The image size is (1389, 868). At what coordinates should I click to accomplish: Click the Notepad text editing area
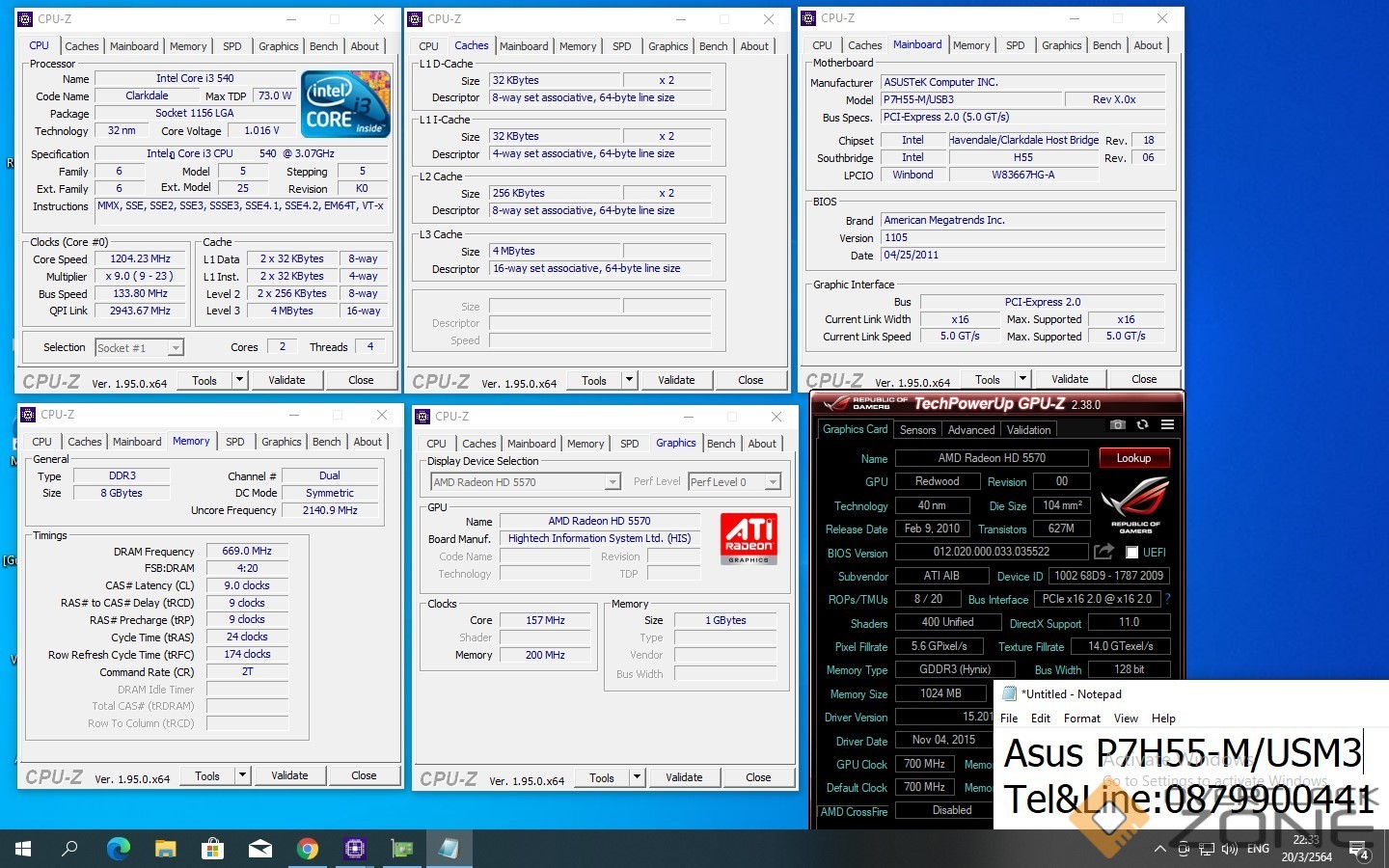pos(1186,776)
